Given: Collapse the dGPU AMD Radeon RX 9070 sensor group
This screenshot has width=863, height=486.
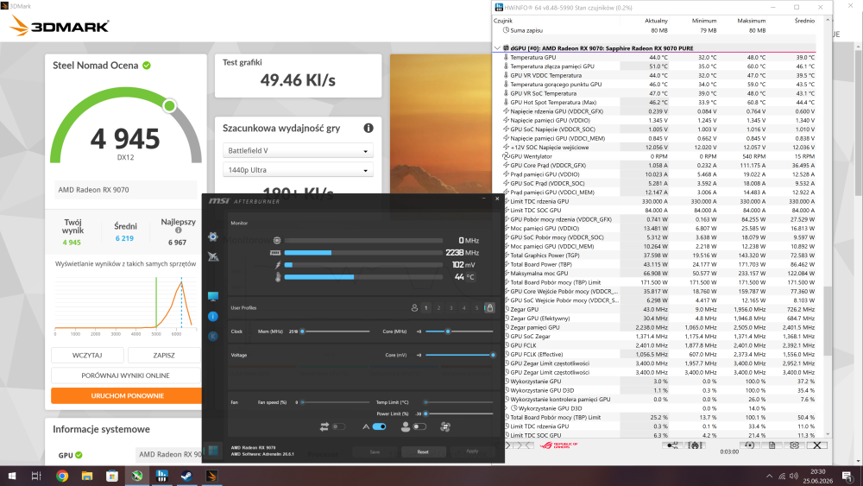Looking at the screenshot, I should [498, 47].
